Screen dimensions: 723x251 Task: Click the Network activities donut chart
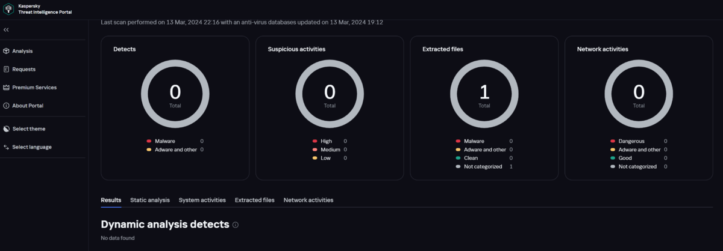[639, 94]
